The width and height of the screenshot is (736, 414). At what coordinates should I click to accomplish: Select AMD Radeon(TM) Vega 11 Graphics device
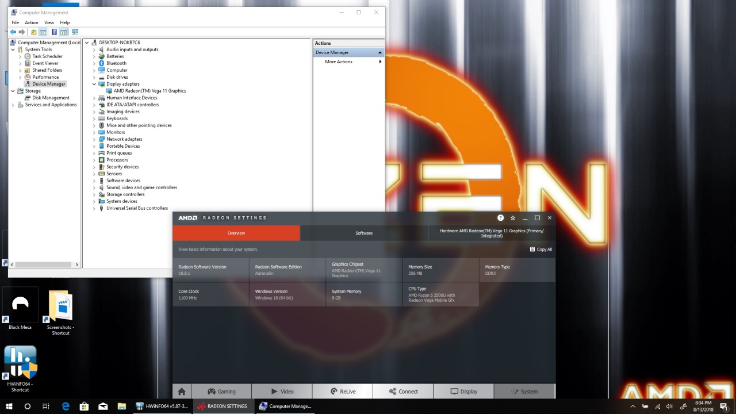tap(149, 91)
